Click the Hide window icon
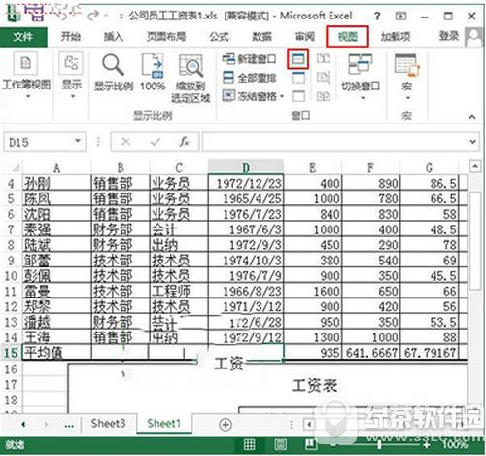This screenshot has height=456, width=486. (298, 78)
